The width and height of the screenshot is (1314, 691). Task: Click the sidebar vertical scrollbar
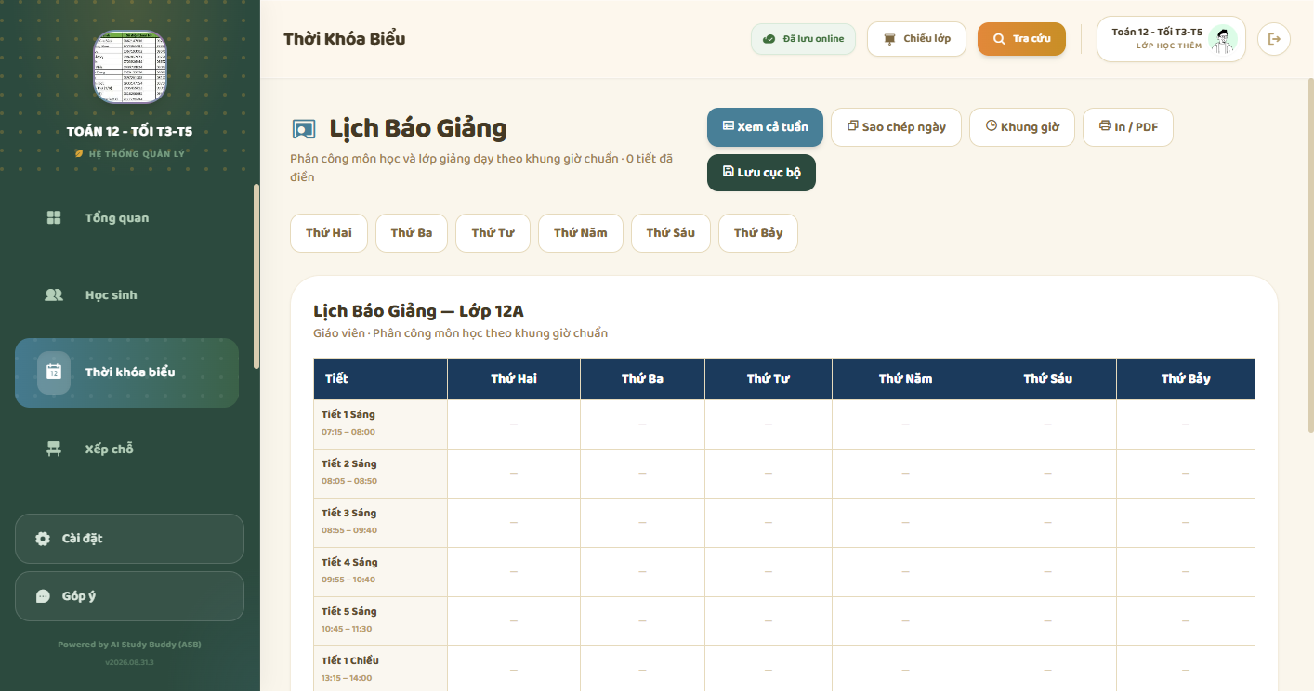coord(256,277)
